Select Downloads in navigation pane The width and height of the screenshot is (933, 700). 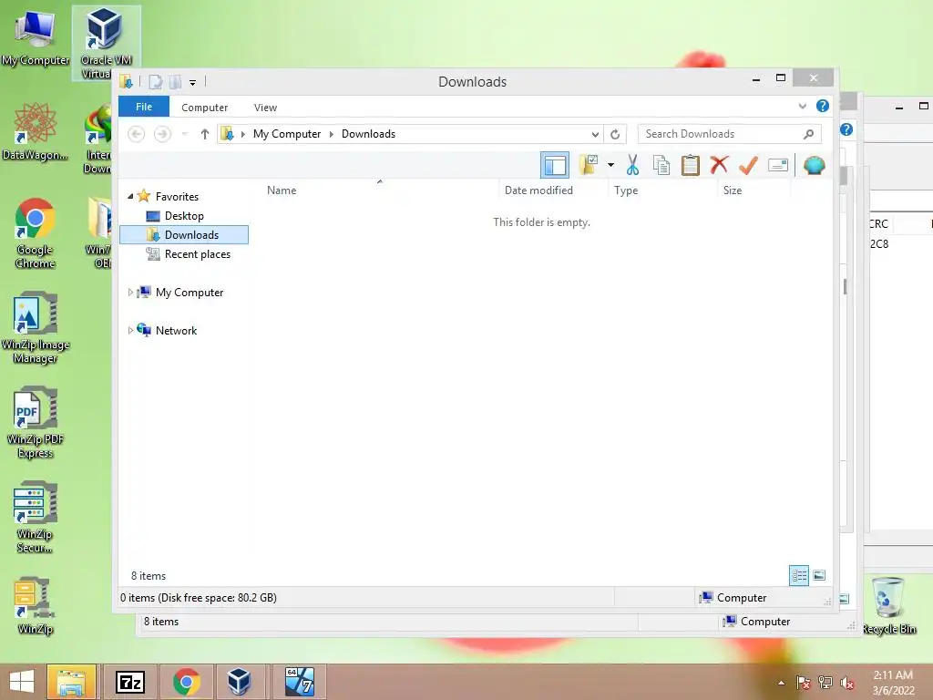click(x=184, y=234)
